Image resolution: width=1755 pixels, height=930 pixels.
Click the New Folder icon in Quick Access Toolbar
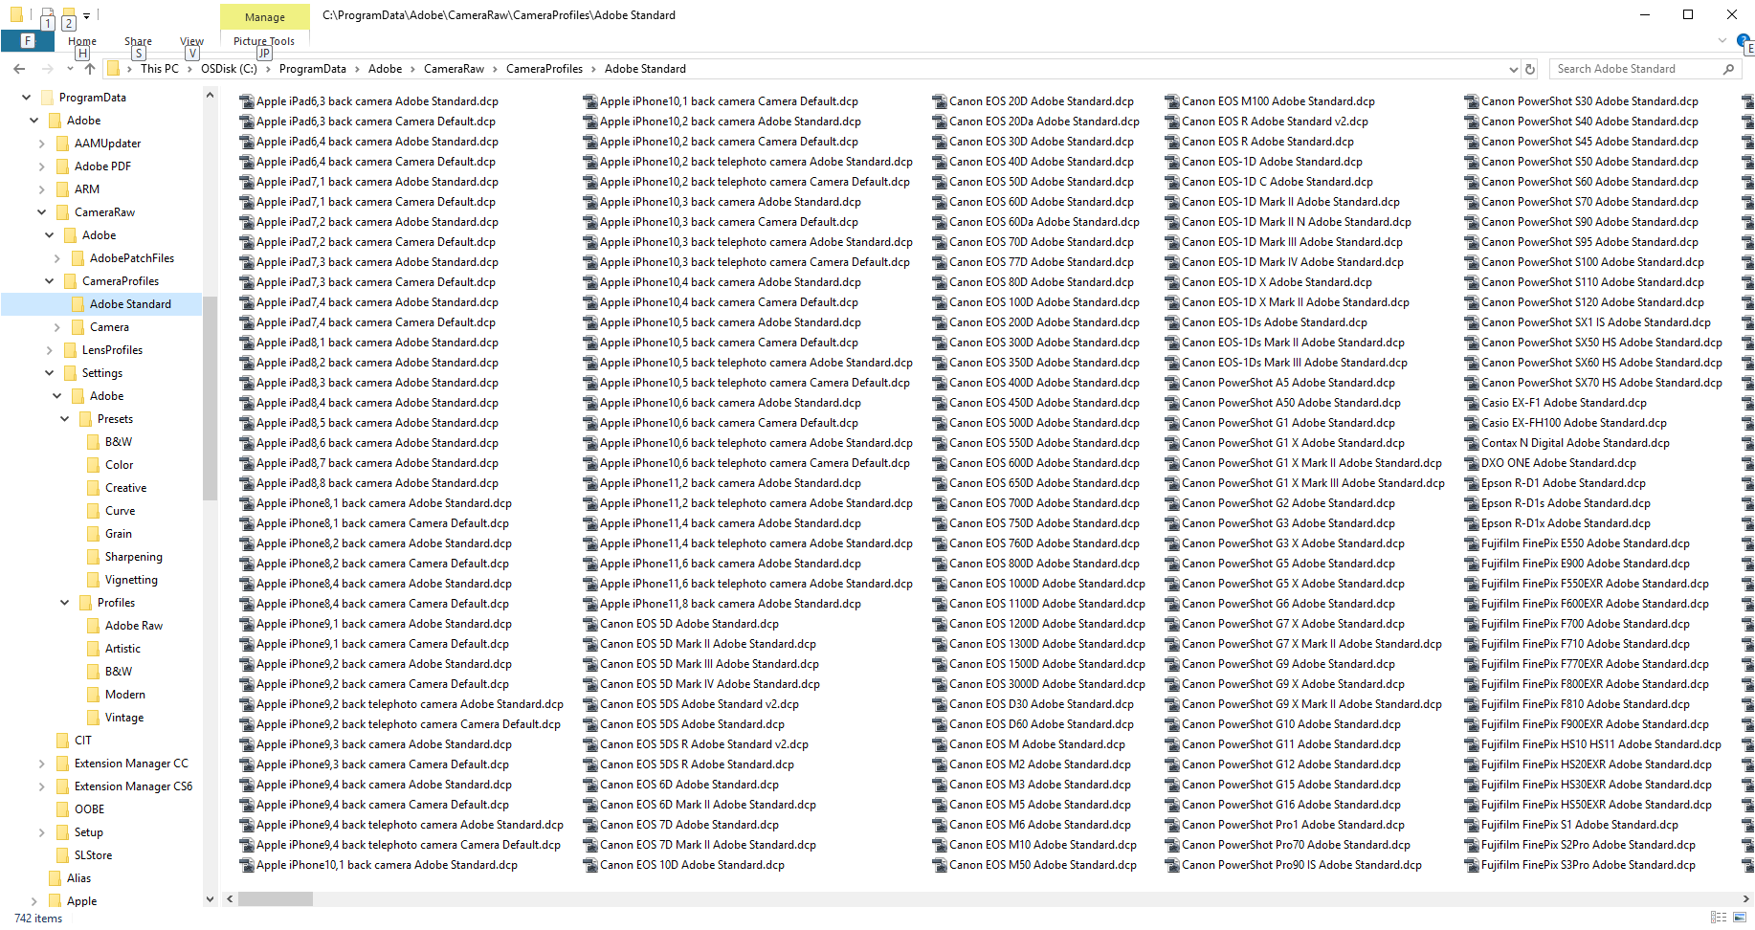pyautogui.click(x=69, y=16)
